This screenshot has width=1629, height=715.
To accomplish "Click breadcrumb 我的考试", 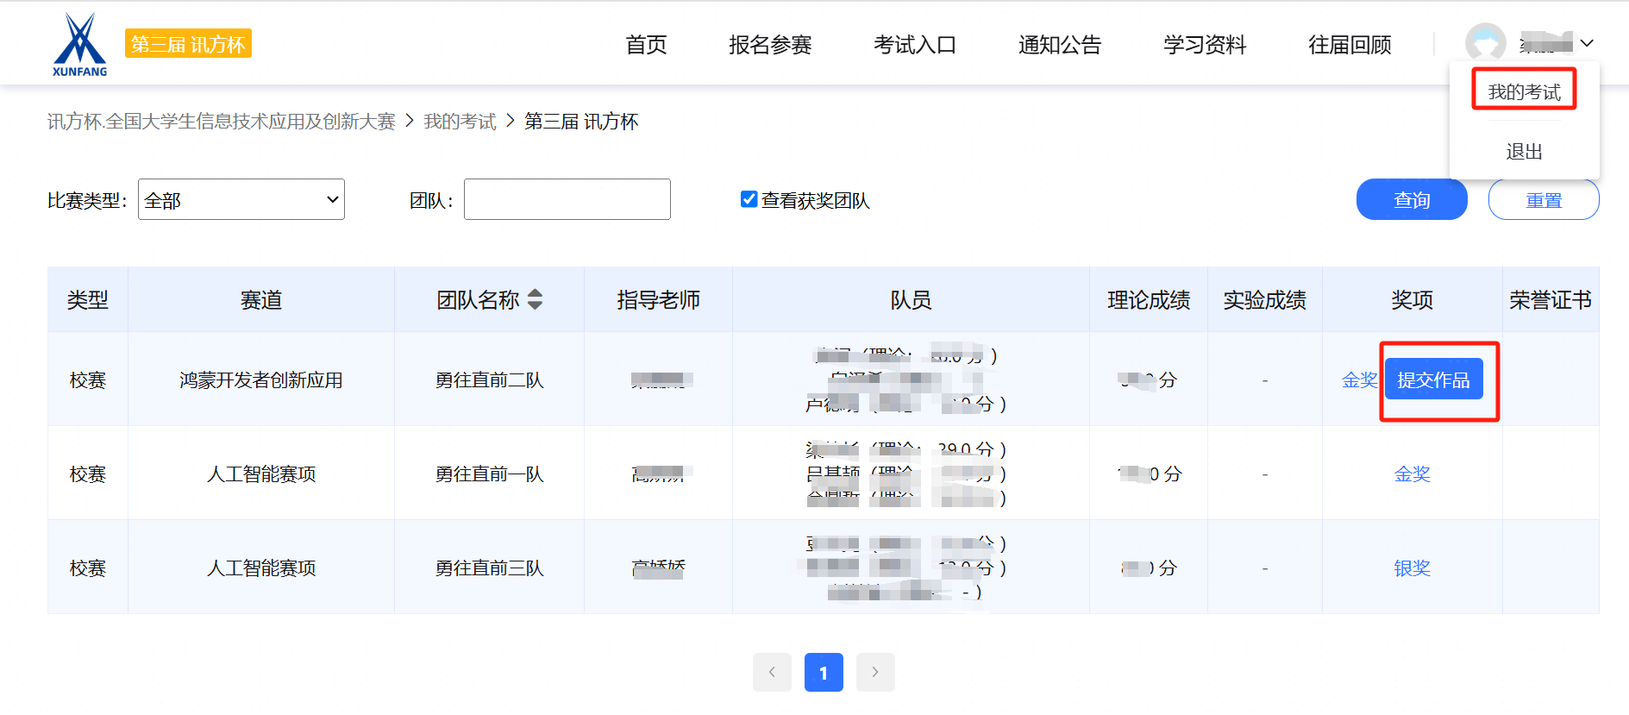I will pyautogui.click(x=460, y=122).
